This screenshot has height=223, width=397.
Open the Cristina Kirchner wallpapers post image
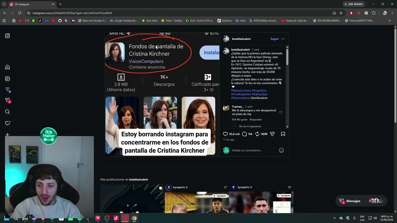click(162, 94)
